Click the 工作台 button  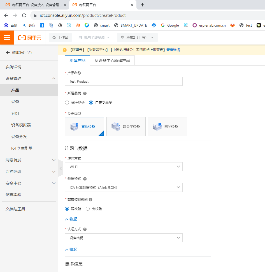pyautogui.click(x=60, y=38)
